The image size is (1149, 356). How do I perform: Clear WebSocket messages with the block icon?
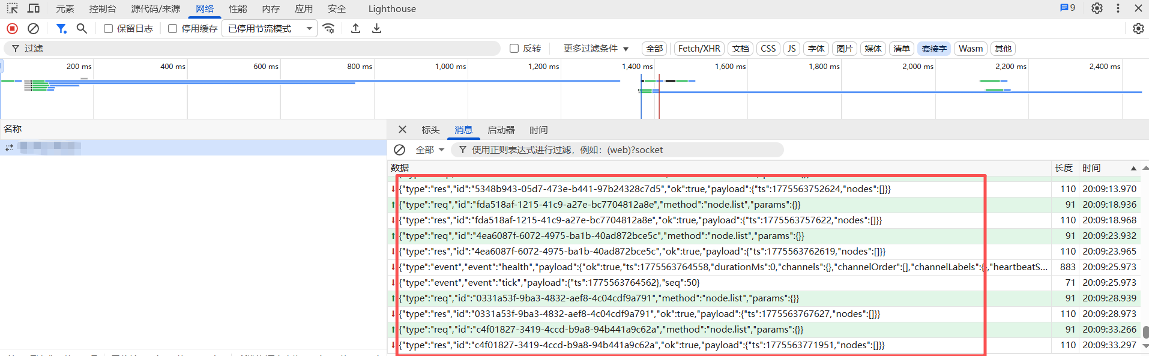pos(400,149)
